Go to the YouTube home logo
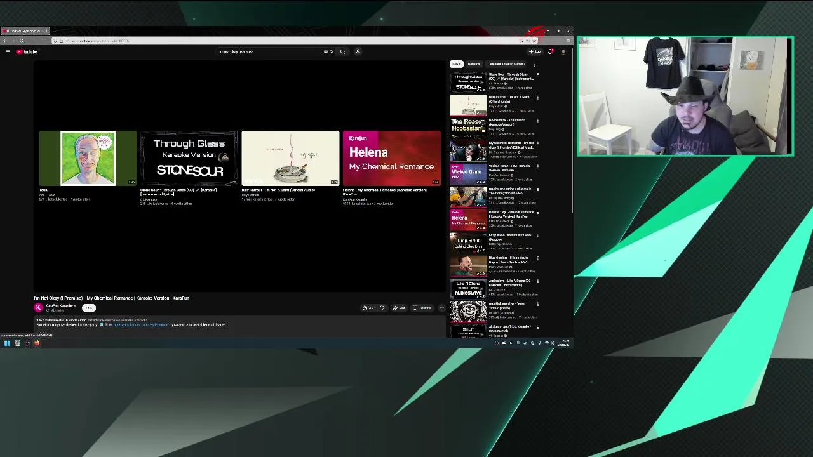 27,51
